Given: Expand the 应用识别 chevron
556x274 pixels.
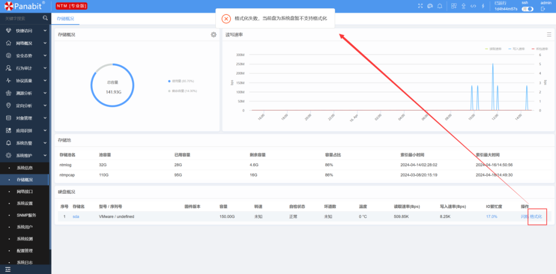Looking at the screenshot, I should [x=45, y=130].
